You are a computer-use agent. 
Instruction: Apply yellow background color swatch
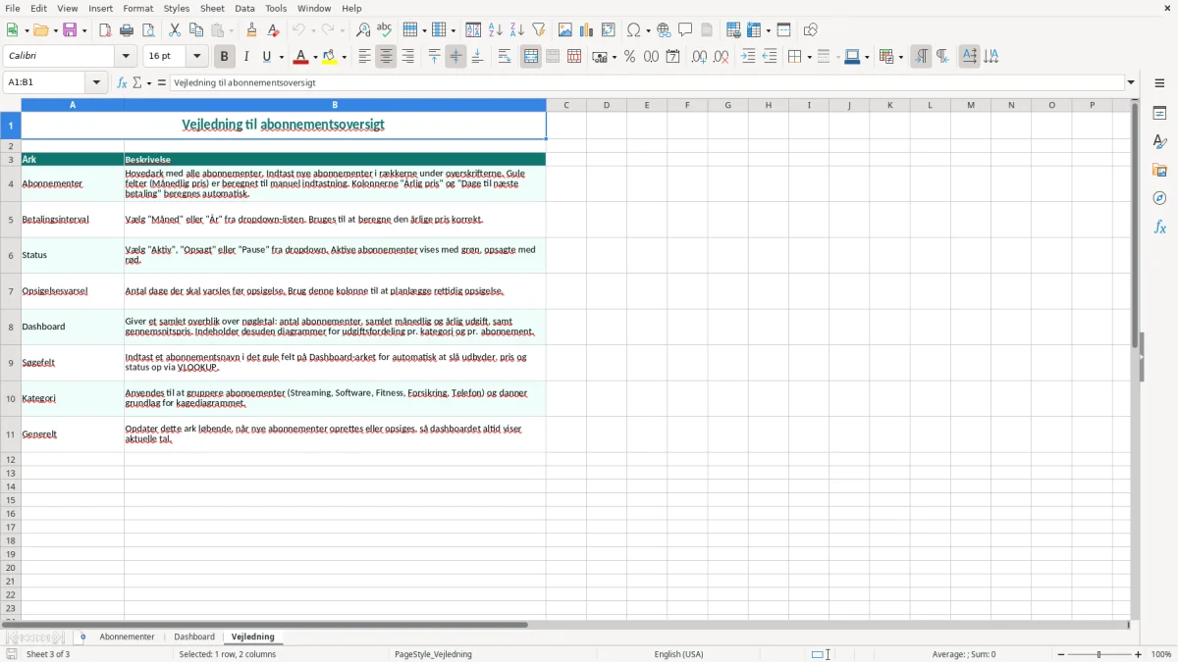click(x=332, y=57)
